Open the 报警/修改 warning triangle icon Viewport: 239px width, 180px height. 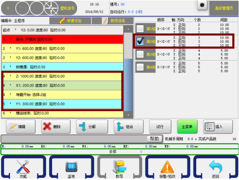click(x=167, y=167)
